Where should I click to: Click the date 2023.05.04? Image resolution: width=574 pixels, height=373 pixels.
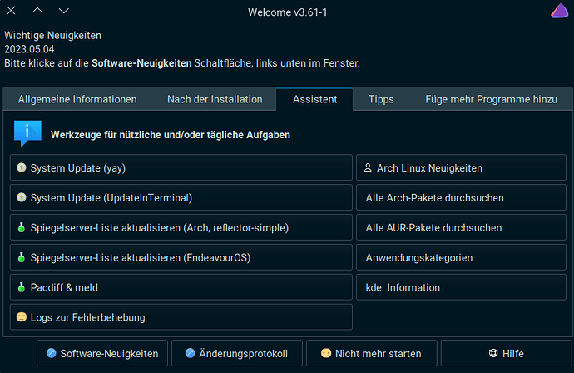point(29,49)
